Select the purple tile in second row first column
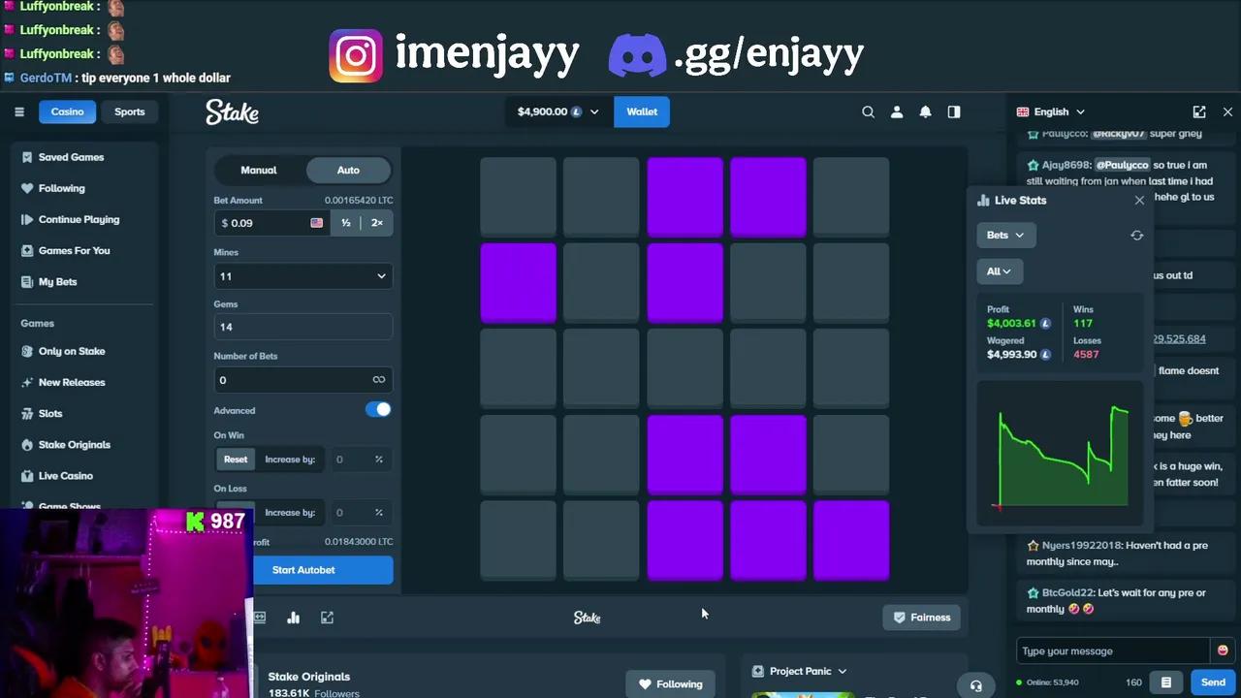Screen dimensions: 1241x698 (519, 282)
